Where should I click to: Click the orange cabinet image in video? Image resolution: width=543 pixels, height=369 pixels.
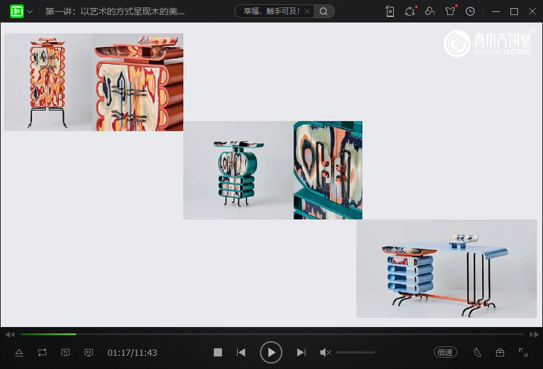[93, 82]
